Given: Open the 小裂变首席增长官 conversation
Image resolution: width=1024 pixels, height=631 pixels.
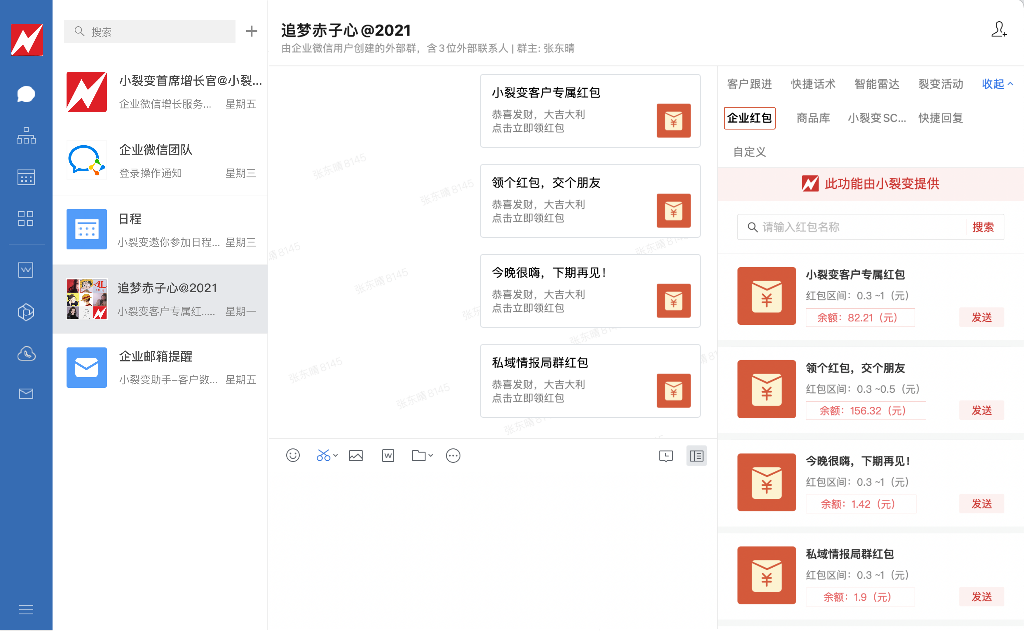Looking at the screenshot, I should (160, 92).
